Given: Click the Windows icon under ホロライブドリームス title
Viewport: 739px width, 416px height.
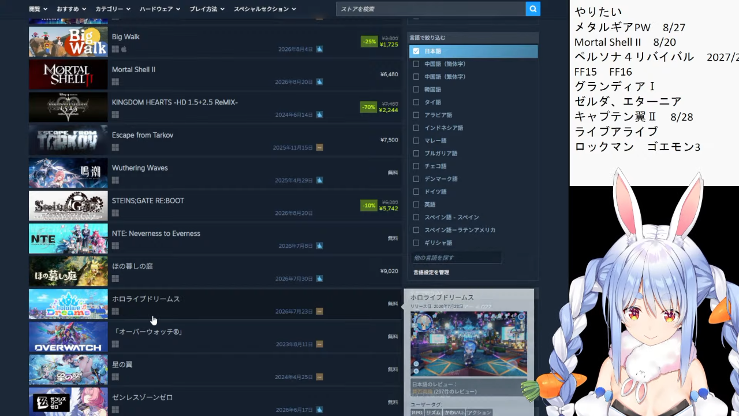Looking at the screenshot, I should point(115,311).
